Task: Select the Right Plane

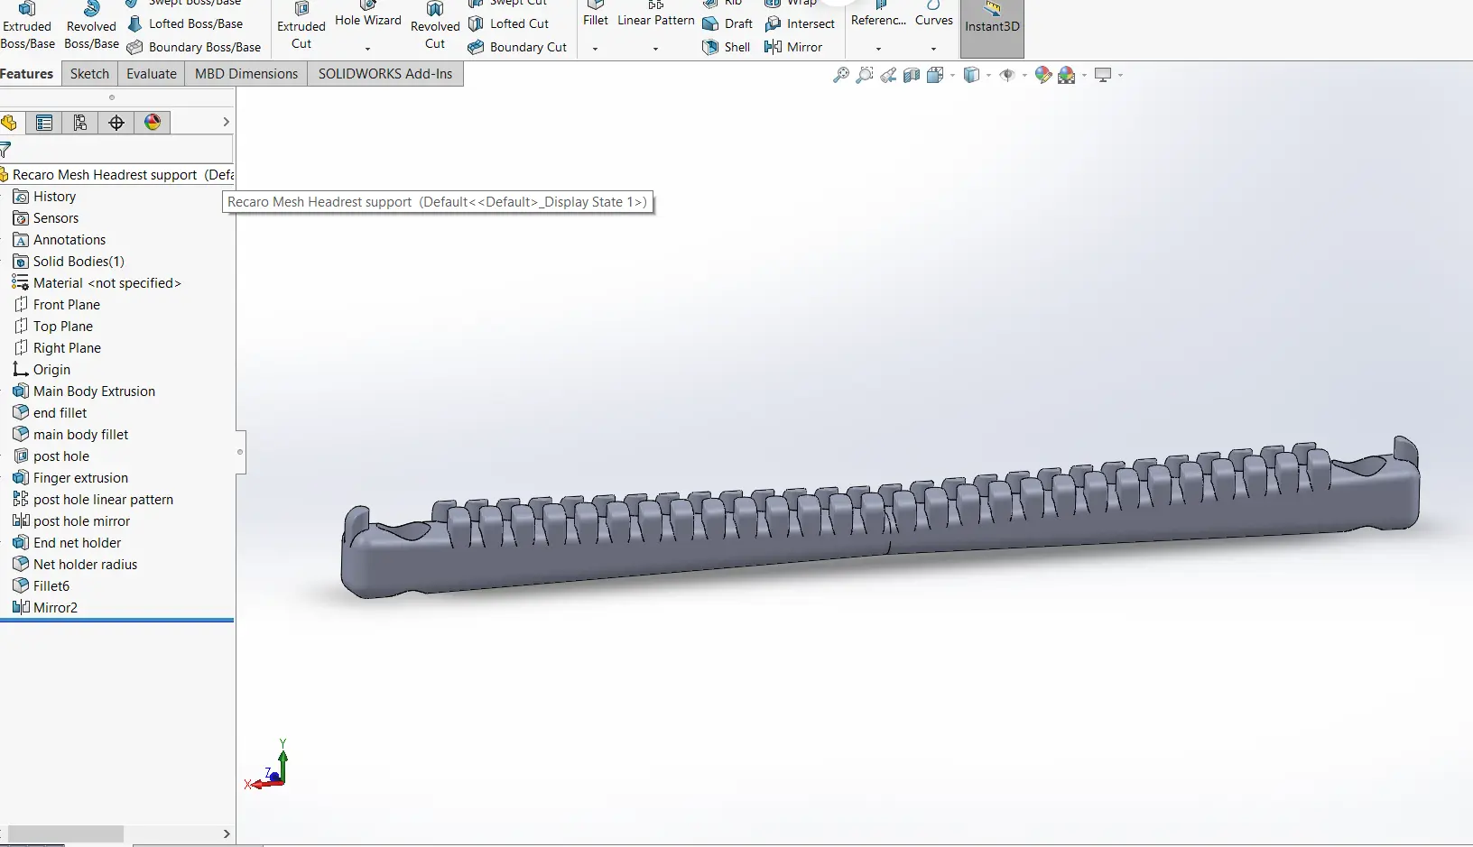Action: pyautogui.click(x=57, y=348)
